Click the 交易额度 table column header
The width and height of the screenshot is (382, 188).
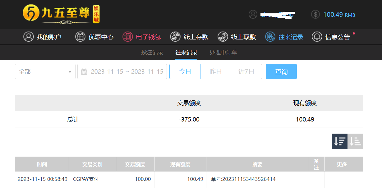click(135, 164)
